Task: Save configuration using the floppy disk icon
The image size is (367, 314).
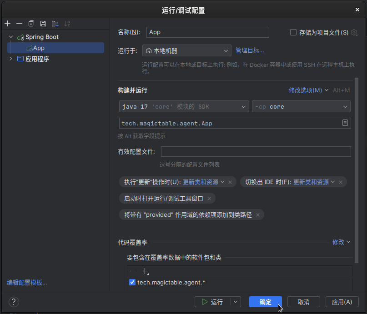Action: [43, 24]
